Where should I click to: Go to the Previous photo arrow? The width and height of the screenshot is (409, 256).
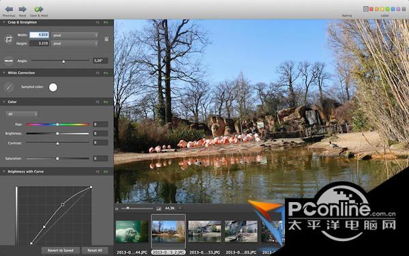(9, 10)
